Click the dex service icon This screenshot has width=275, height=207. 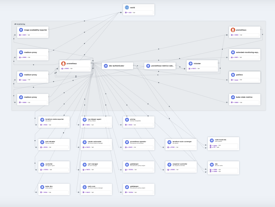212,164
